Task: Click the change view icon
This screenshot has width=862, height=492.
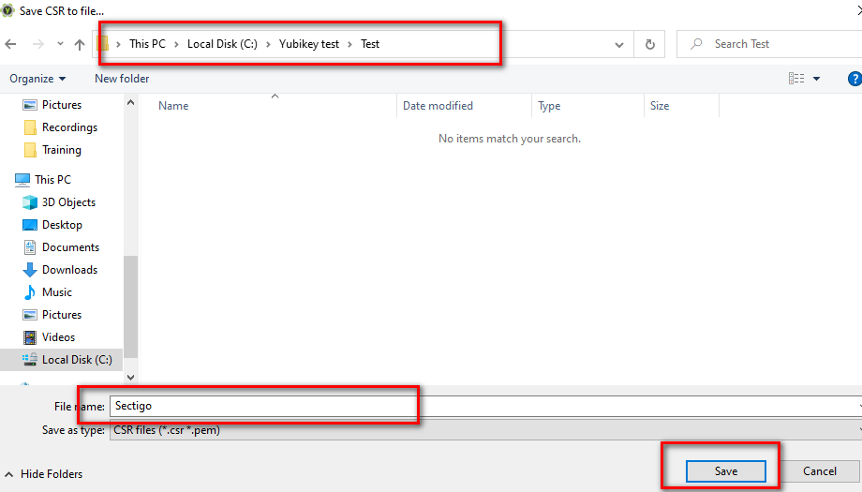Action: 796,79
